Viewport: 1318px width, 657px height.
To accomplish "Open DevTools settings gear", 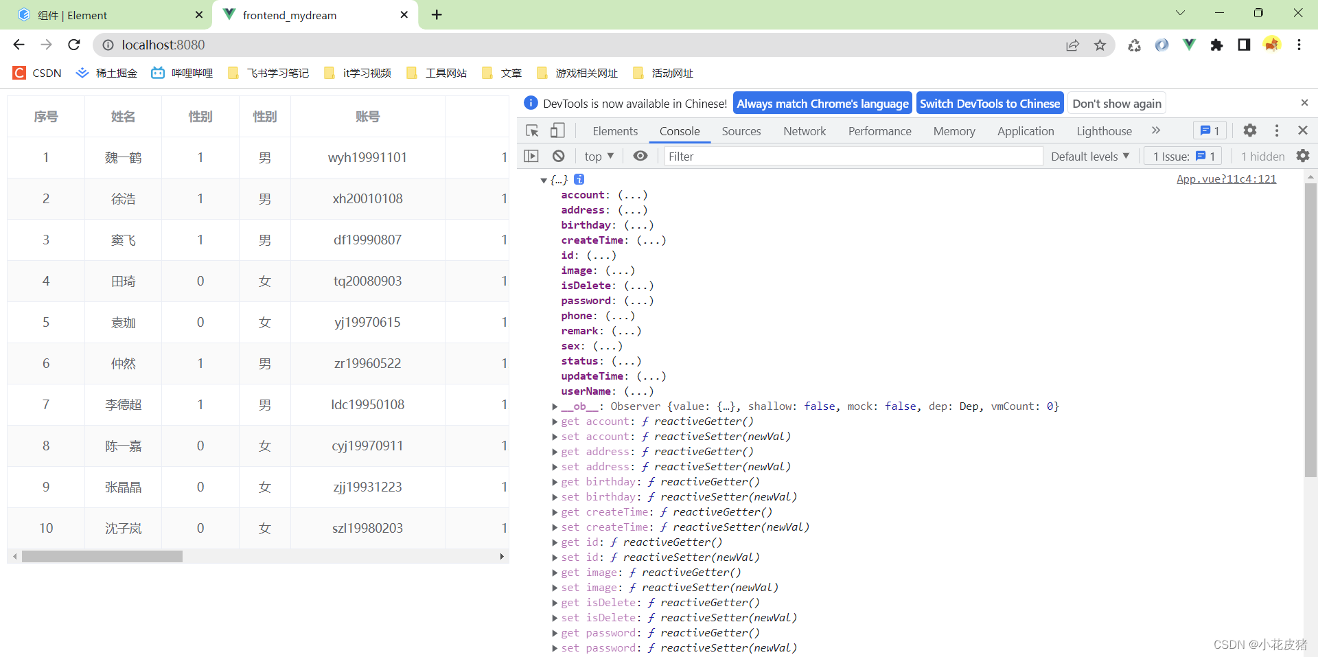I will click(1250, 130).
